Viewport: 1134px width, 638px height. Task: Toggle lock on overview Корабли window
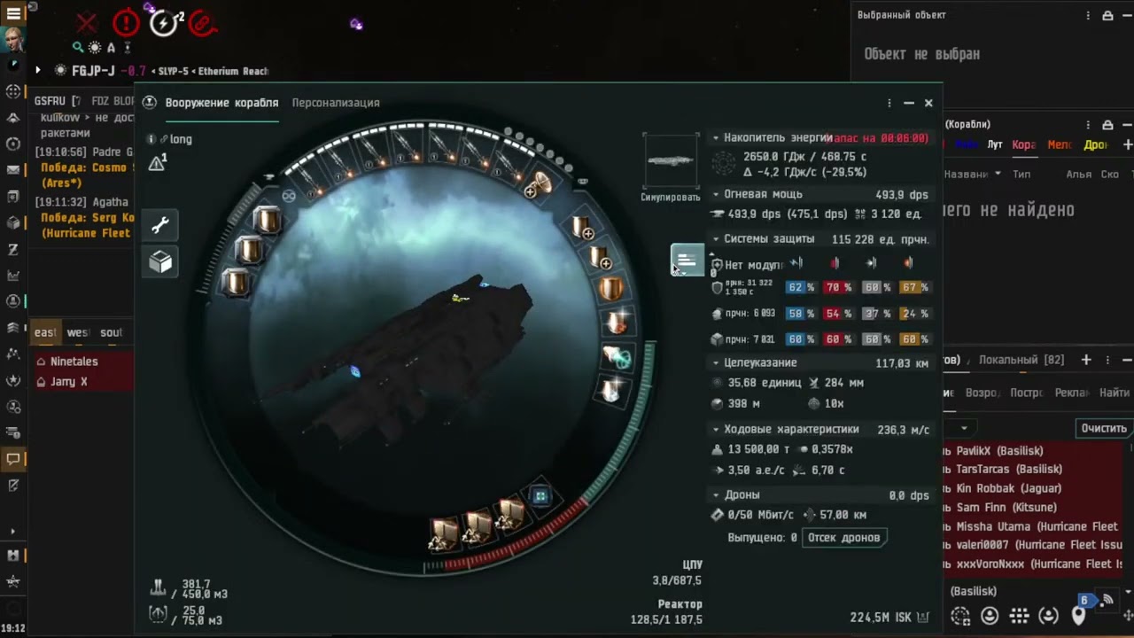coord(1107,125)
